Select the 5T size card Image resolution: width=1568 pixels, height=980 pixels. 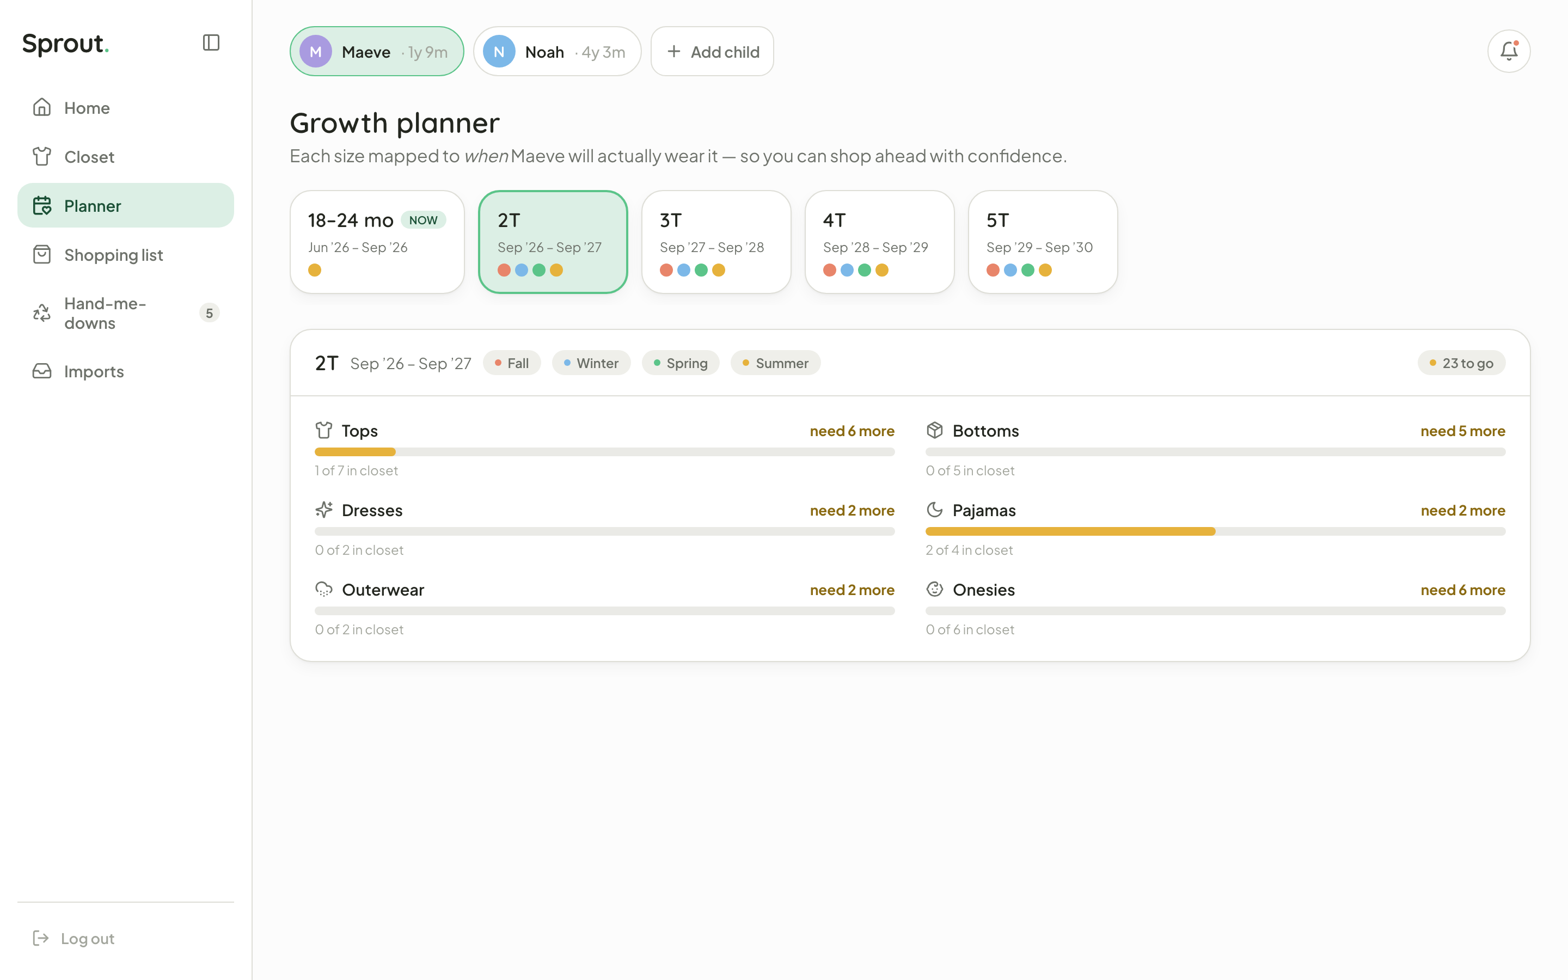click(1043, 242)
